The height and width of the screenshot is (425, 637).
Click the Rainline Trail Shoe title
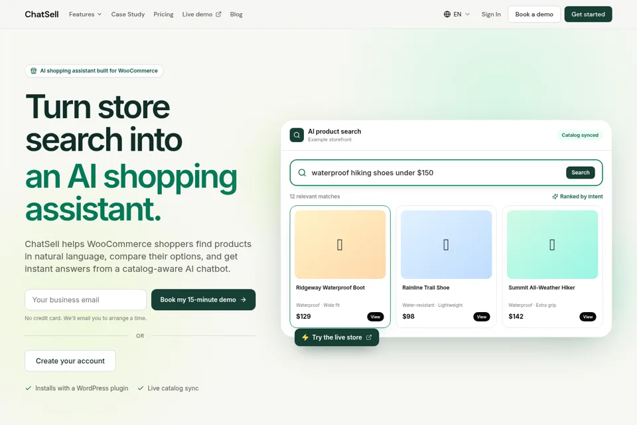coord(426,288)
